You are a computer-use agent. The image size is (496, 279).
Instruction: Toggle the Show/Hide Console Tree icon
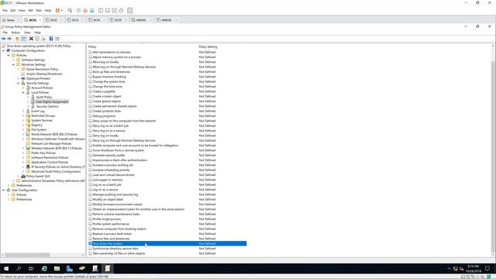(24, 39)
